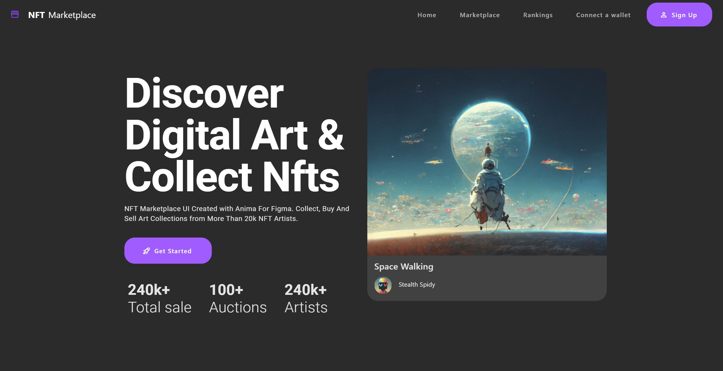
Task: Click the 240k+ Total sale stat
Action: (x=160, y=299)
